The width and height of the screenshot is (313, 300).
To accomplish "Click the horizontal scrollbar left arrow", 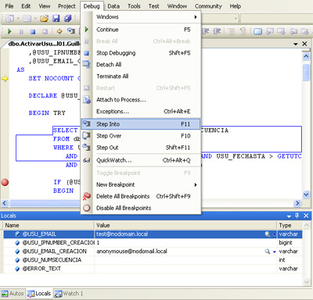I will point(5,203).
